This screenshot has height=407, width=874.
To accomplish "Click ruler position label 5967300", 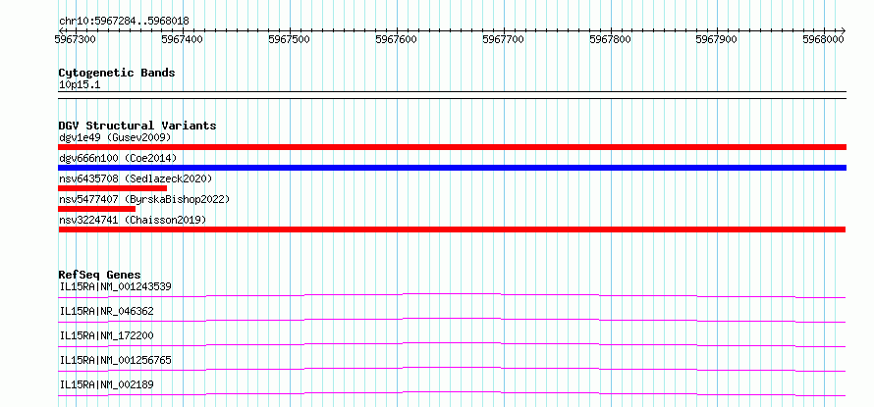I will [x=75, y=39].
